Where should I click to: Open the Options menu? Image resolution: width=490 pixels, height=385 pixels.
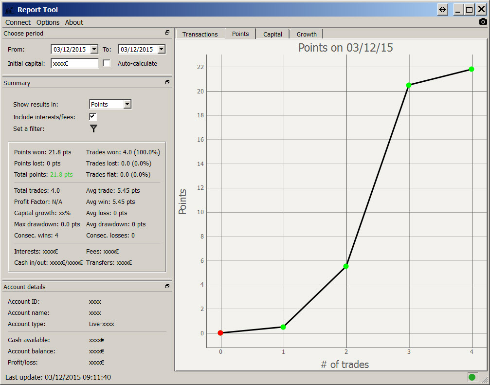point(48,22)
